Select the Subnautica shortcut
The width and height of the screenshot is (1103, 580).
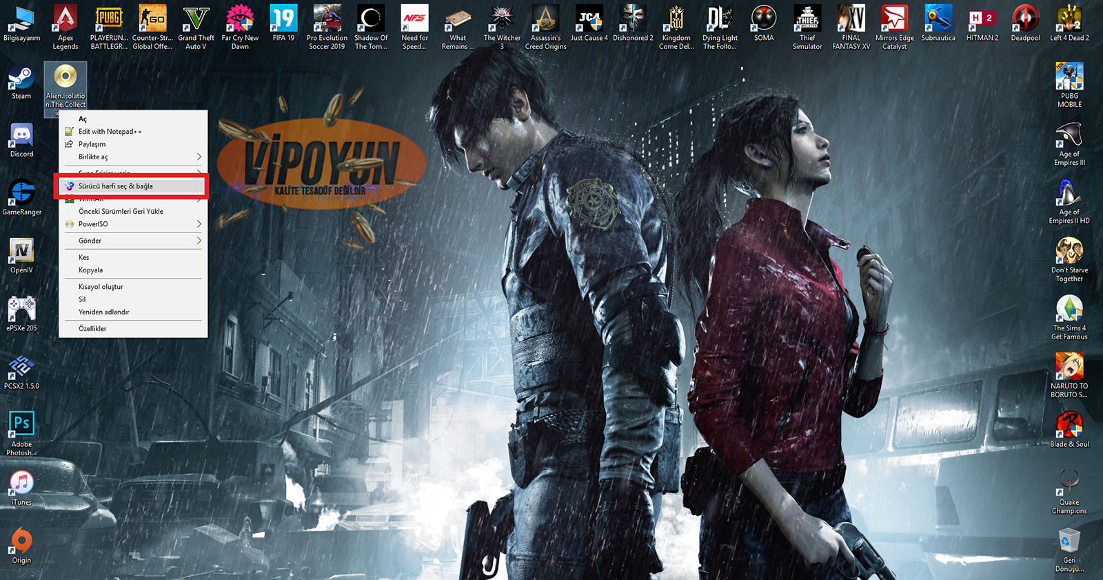(938, 24)
